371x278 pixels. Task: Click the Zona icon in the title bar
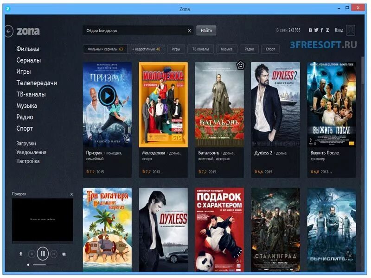pos(8,9)
